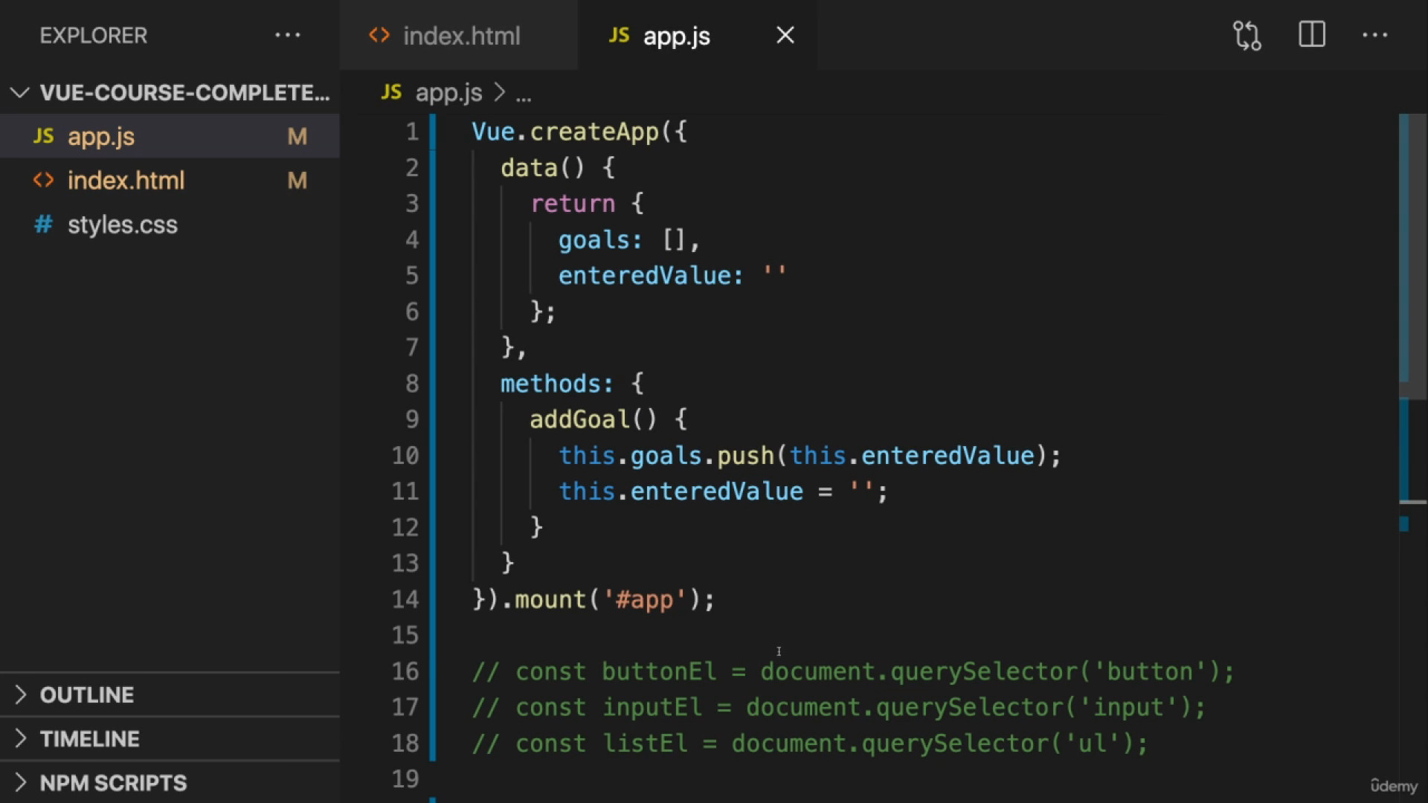Viewport: 1428px width, 803px height.
Task: Click the JS icon next to app.js tab
Action: pyautogui.click(x=618, y=35)
